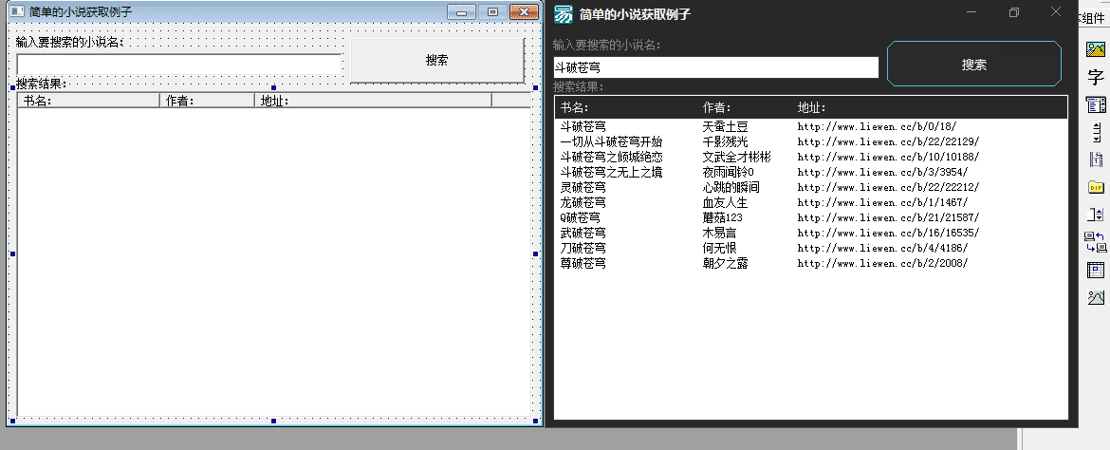Click address ending /b/3/3954/

click(882, 172)
